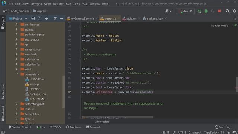Open the Event Log

pyautogui.click(x=222, y=127)
